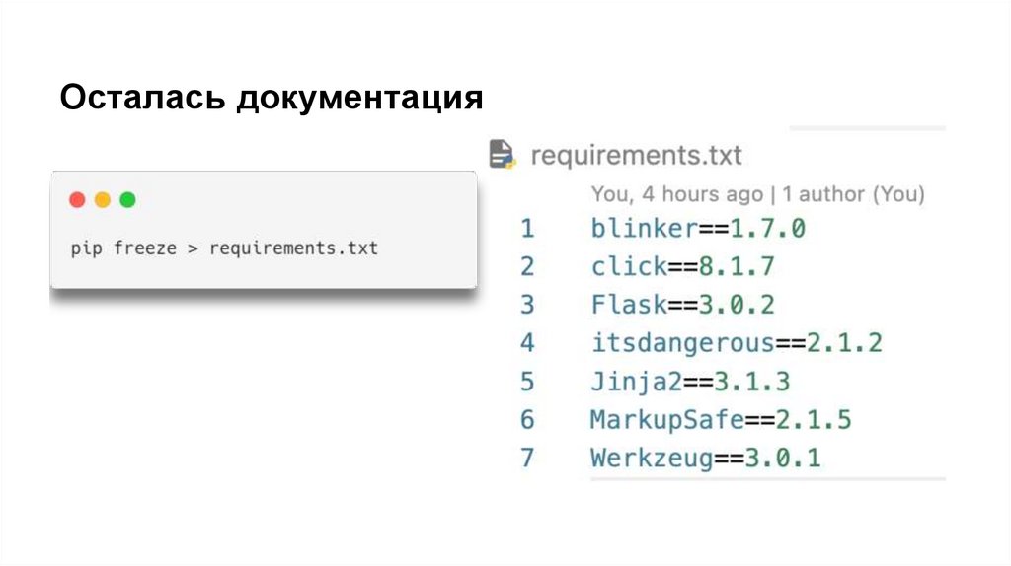The width and height of the screenshot is (1011, 566).
Task: Click on the Werkzeug==3.0.1 line
Action: click(705, 459)
